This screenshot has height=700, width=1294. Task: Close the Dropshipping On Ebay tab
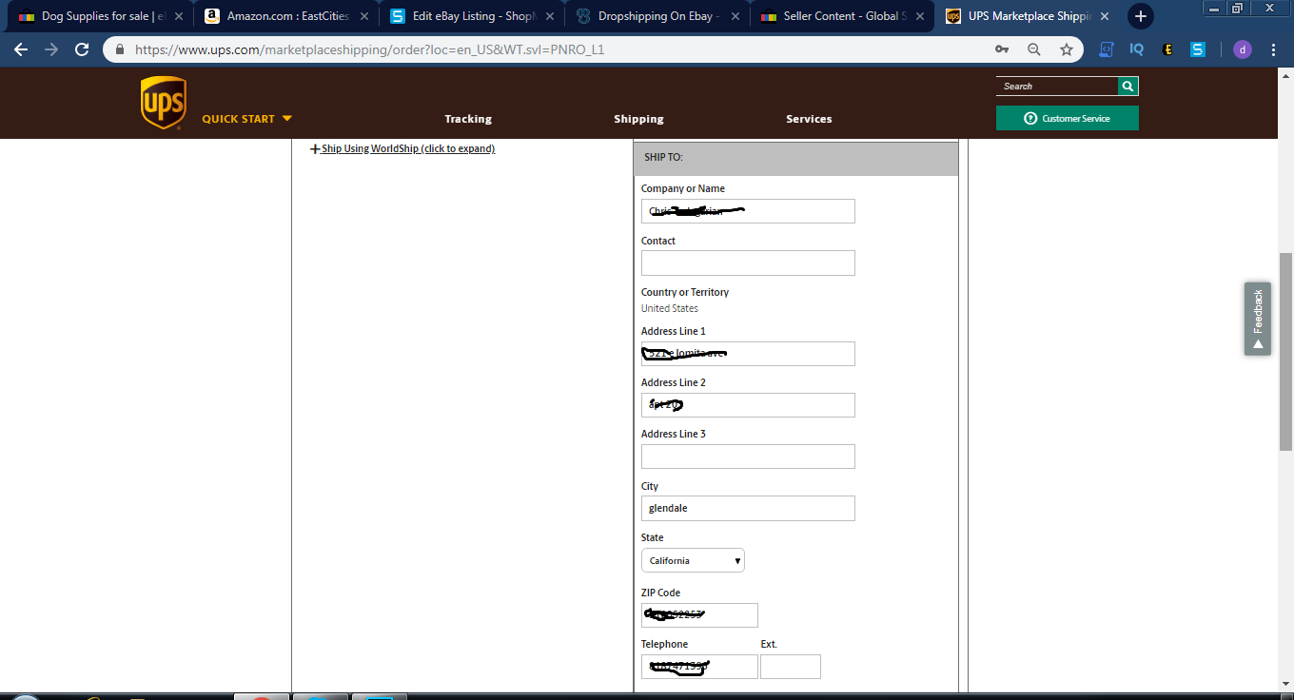735,16
